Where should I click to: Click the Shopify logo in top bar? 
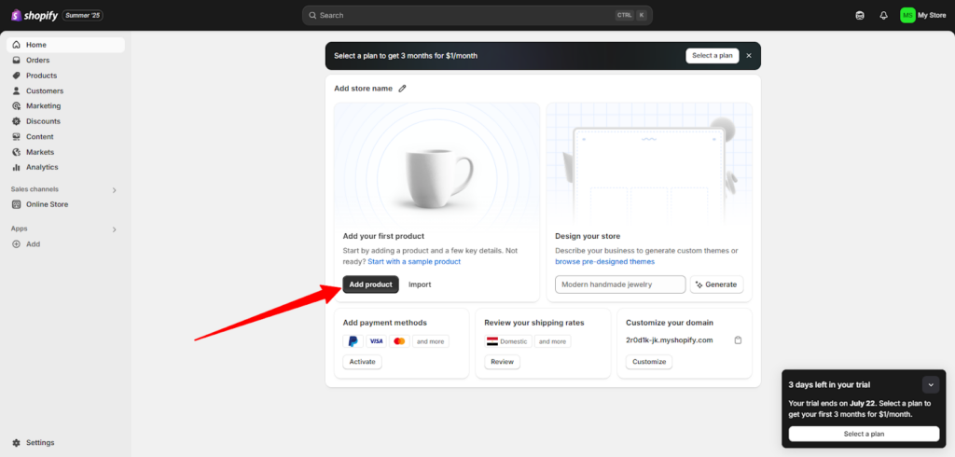pos(34,15)
